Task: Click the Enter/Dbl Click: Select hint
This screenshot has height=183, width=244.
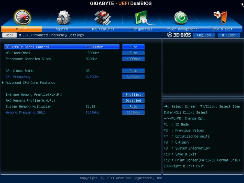Action: point(186,112)
